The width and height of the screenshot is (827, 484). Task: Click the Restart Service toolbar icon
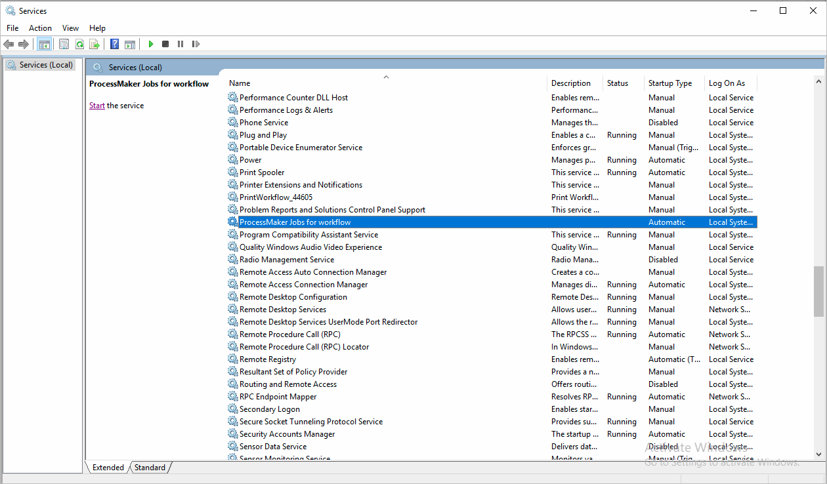[196, 44]
